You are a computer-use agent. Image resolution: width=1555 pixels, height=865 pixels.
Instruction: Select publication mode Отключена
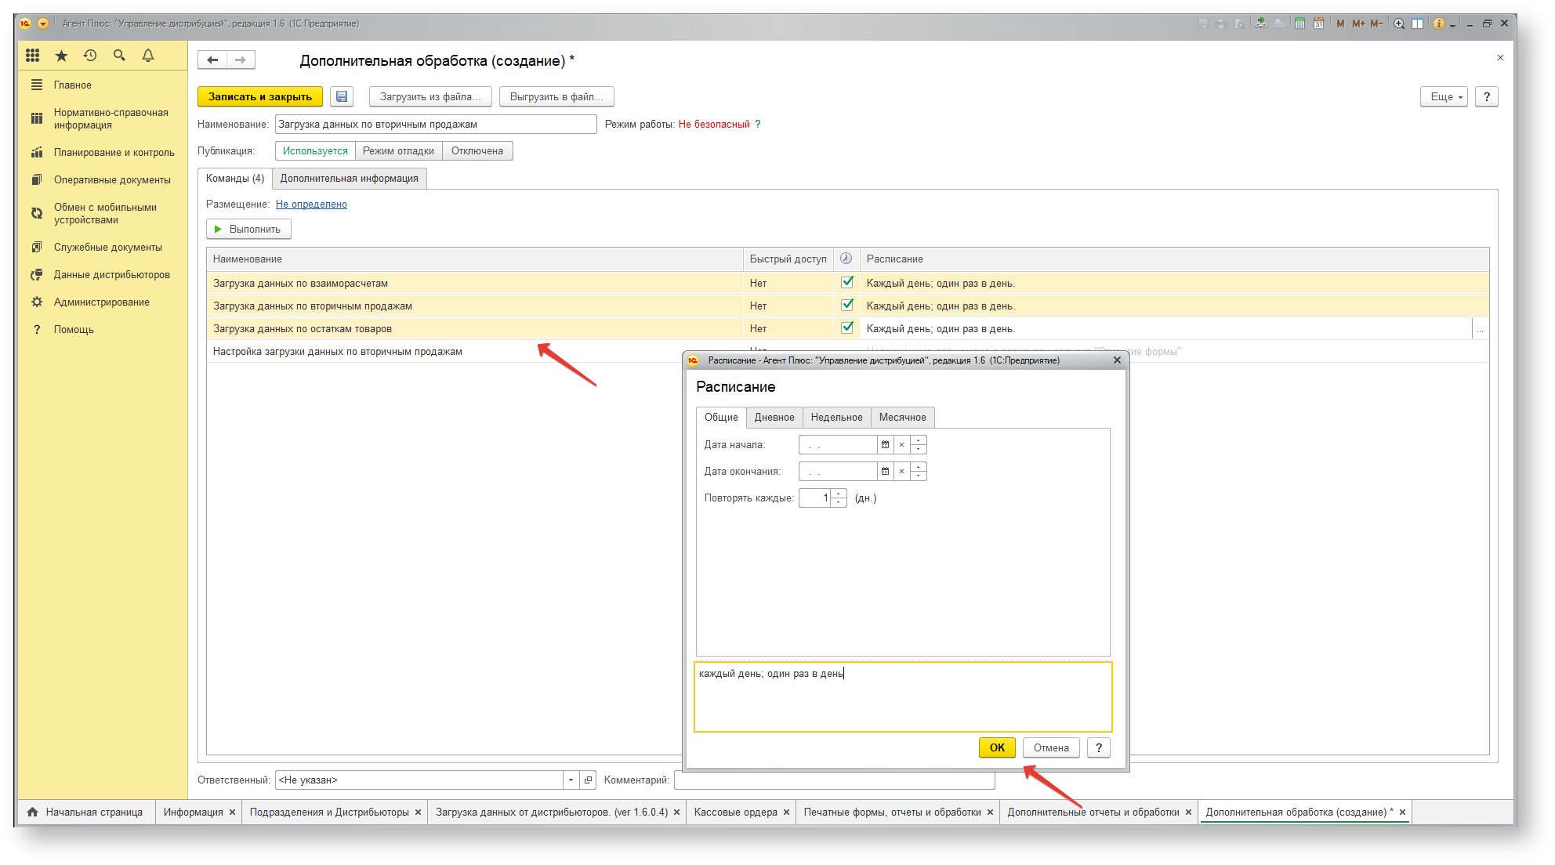pyautogui.click(x=477, y=150)
